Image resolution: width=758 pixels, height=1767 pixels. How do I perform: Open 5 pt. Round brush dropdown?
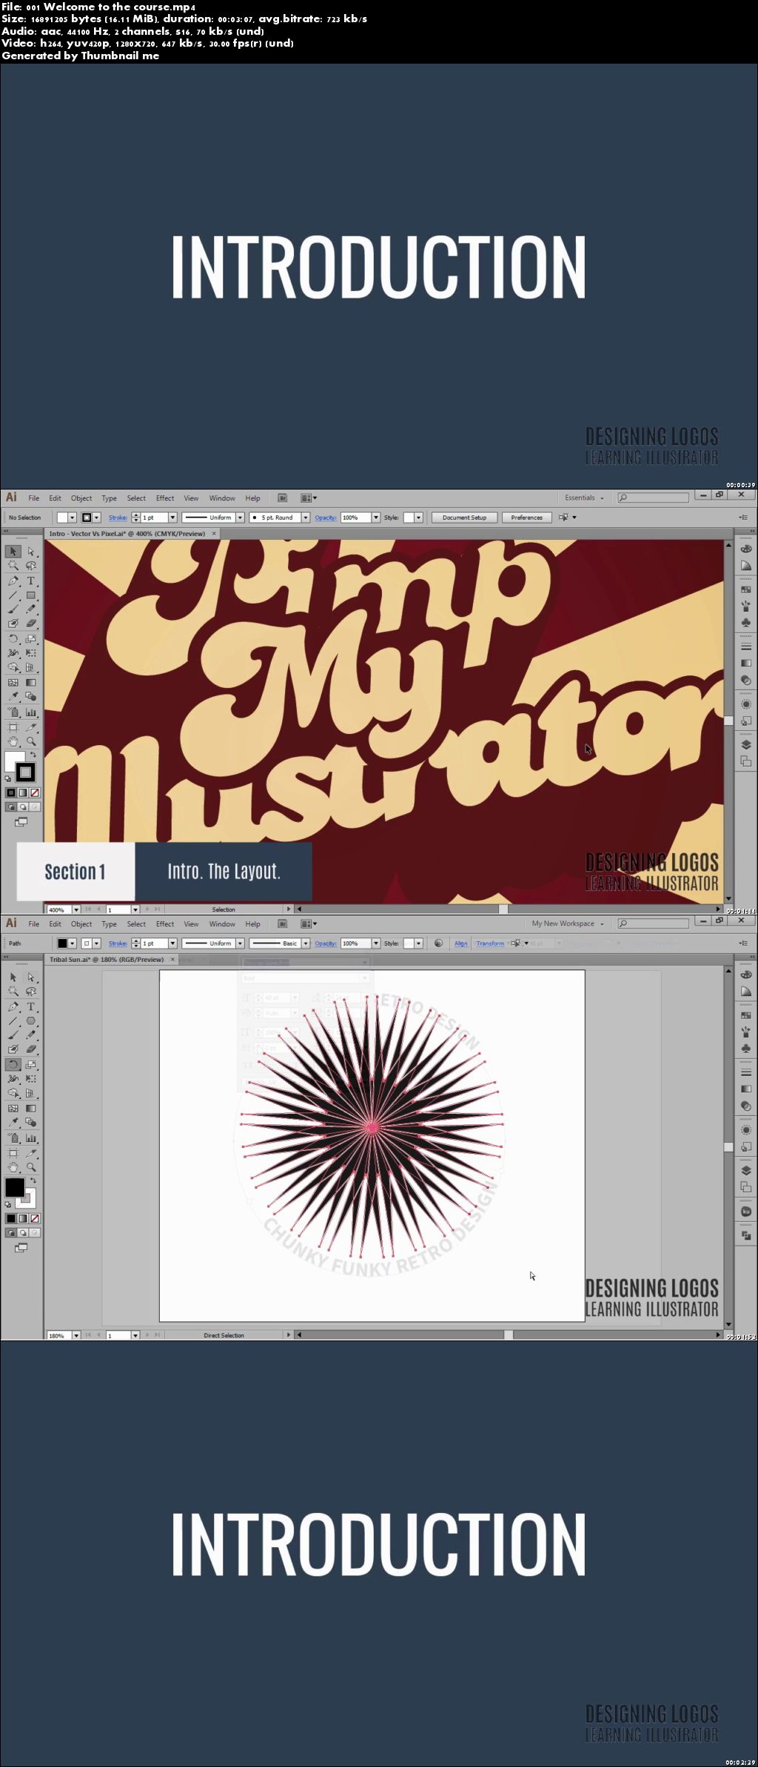coord(305,518)
